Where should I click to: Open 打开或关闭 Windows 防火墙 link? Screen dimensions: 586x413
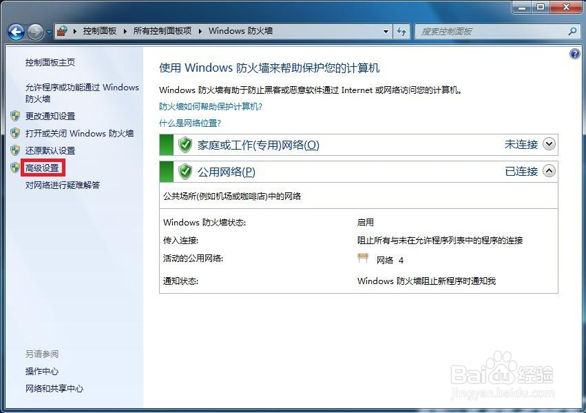79,134
